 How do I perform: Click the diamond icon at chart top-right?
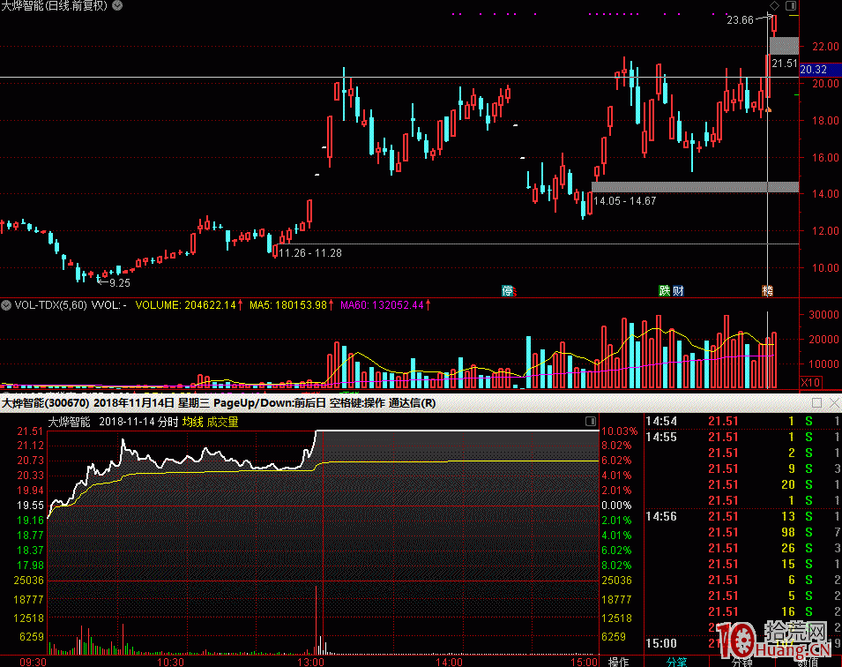(x=775, y=6)
